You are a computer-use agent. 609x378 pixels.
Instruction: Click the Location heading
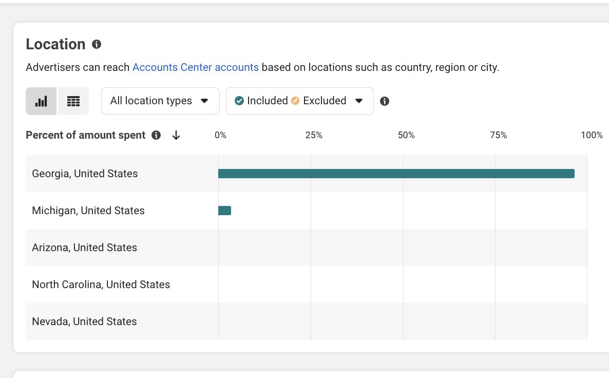55,44
